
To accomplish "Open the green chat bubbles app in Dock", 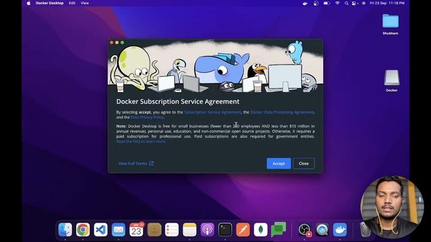I will 278,229.
